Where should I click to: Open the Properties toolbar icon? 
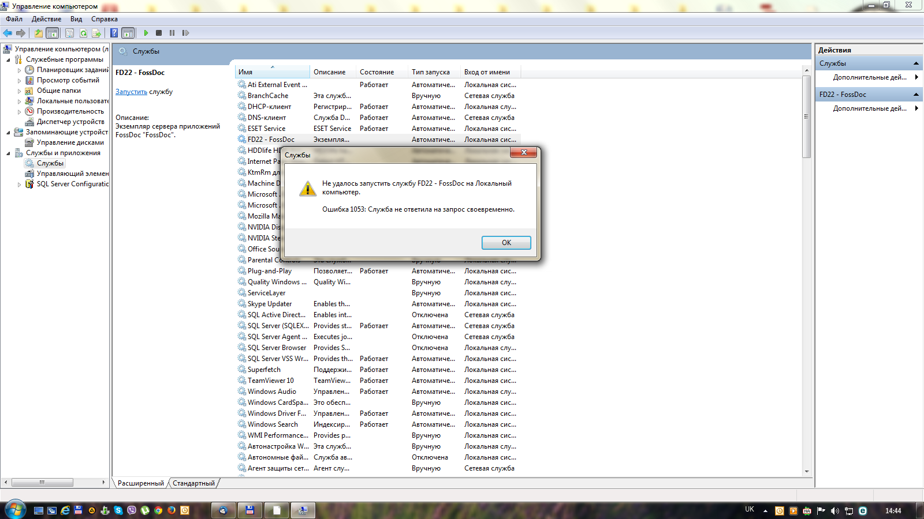pos(69,33)
